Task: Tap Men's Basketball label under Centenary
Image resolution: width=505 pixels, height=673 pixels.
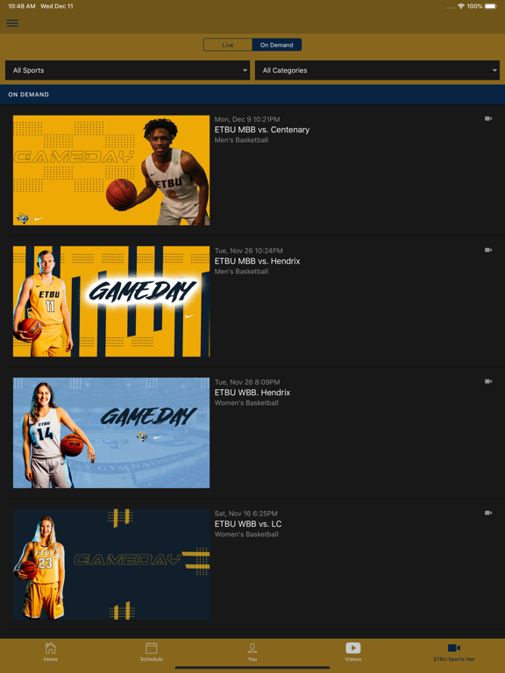Action: (x=241, y=140)
